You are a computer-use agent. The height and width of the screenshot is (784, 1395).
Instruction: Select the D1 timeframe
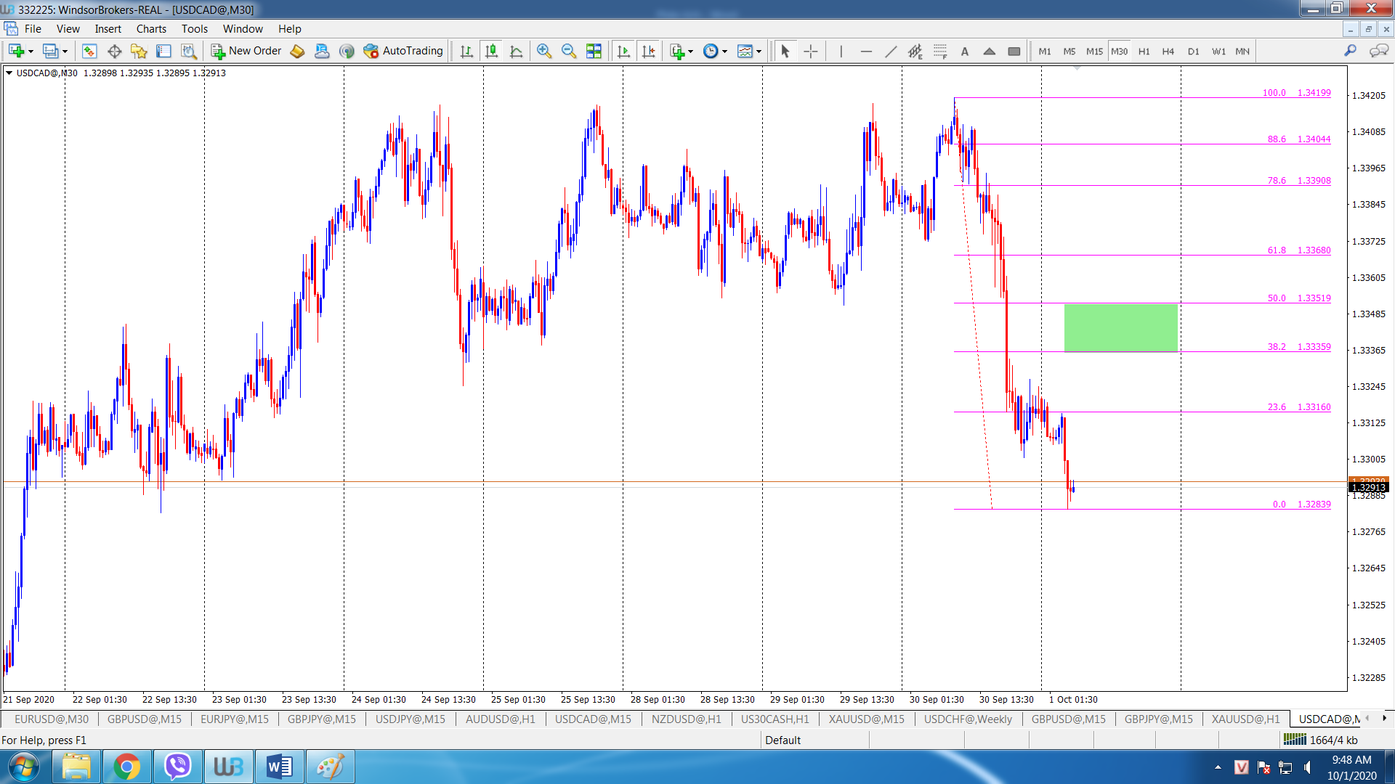pos(1194,51)
